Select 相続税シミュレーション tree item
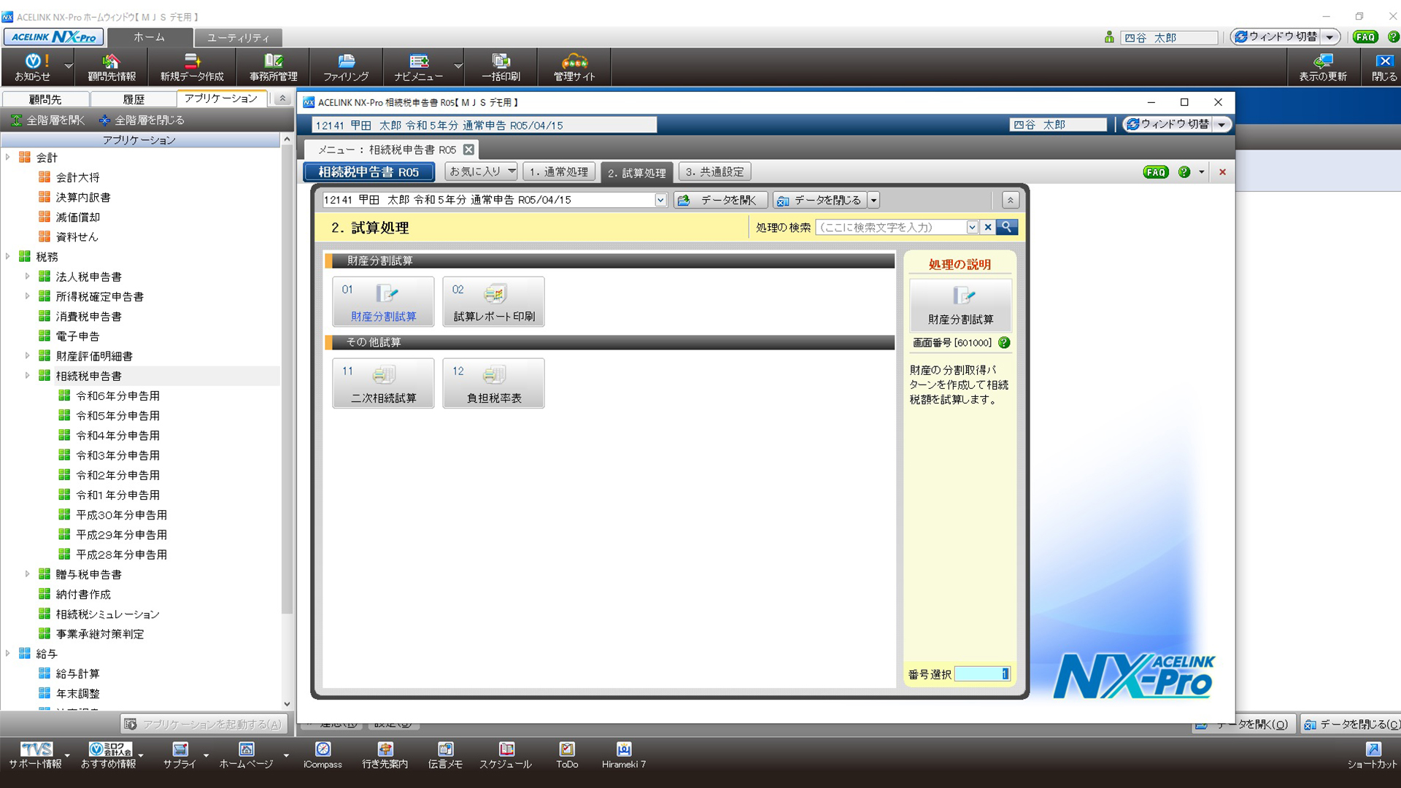 click(x=107, y=614)
